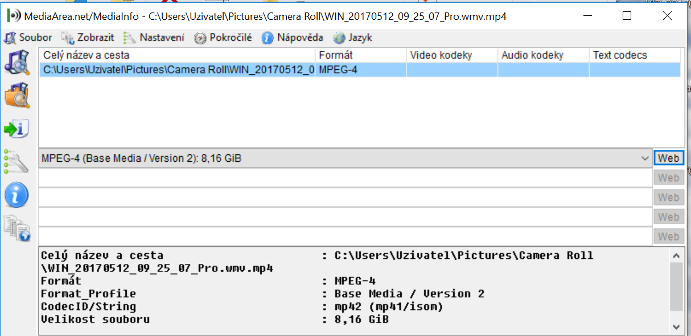This screenshot has width=691, height=336.
Task: Open the Nastavení menu
Action: coord(154,38)
